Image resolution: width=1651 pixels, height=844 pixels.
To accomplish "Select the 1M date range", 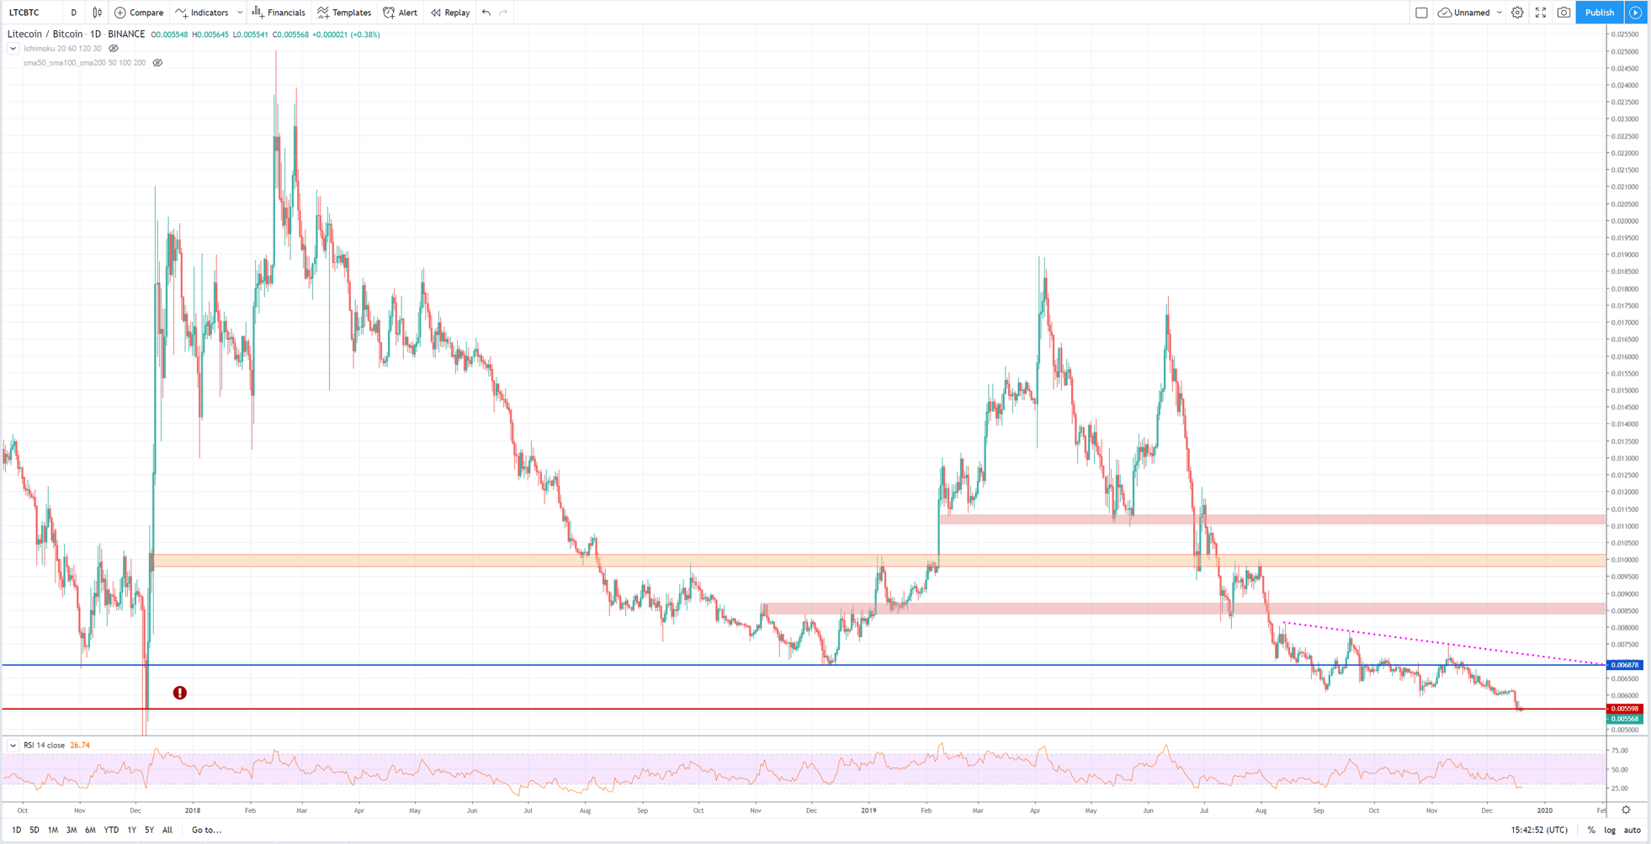I will click(53, 830).
